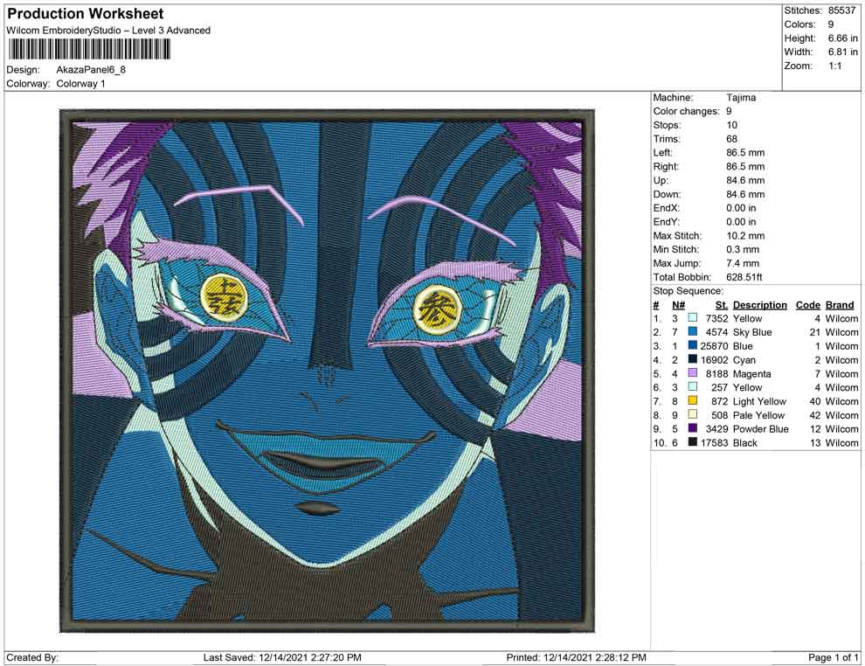This screenshot has width=865, height=666.
Task: Select the Colorway 1 value
Action: [x=80, y=84]
